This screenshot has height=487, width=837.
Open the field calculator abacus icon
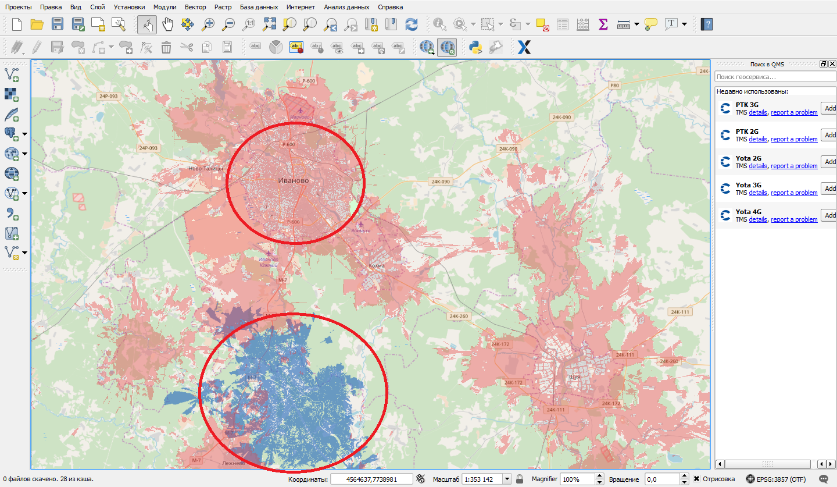582,24
